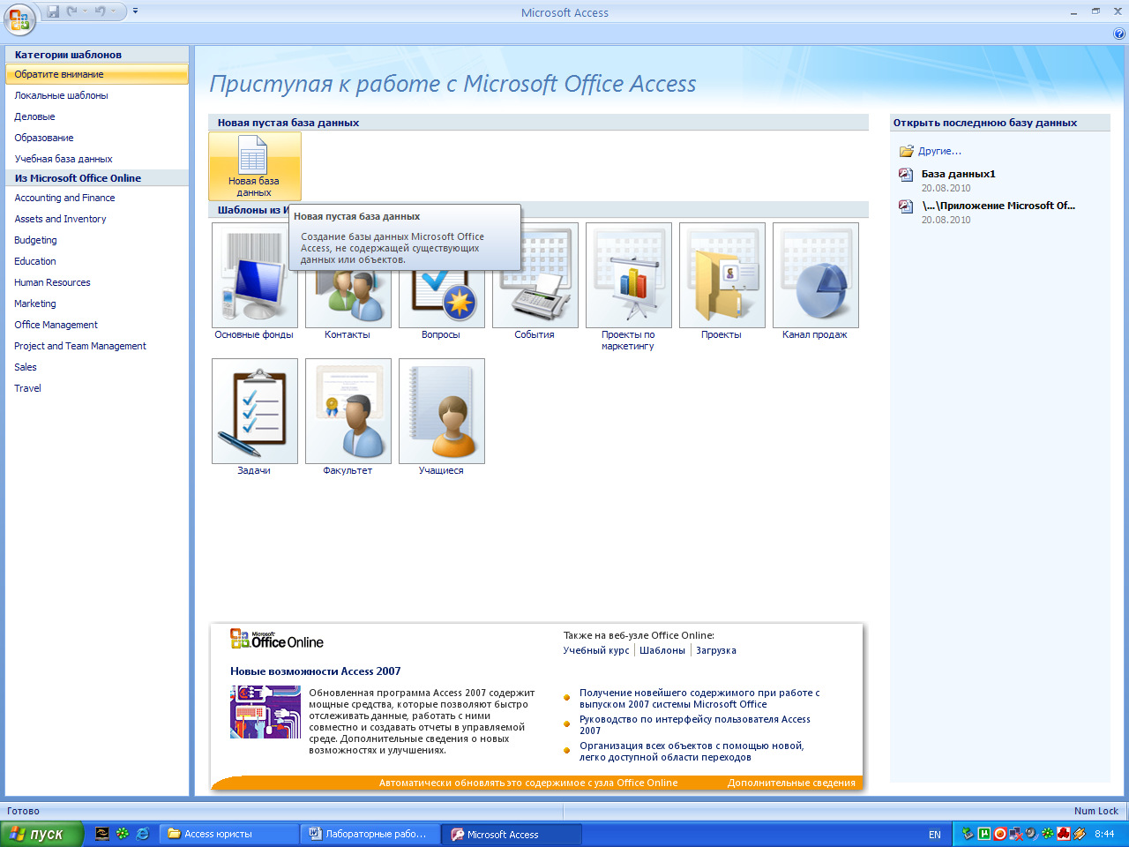Select the Контакты template
The height and width of the screenshot is (847, 1129).
coord(348,281)
